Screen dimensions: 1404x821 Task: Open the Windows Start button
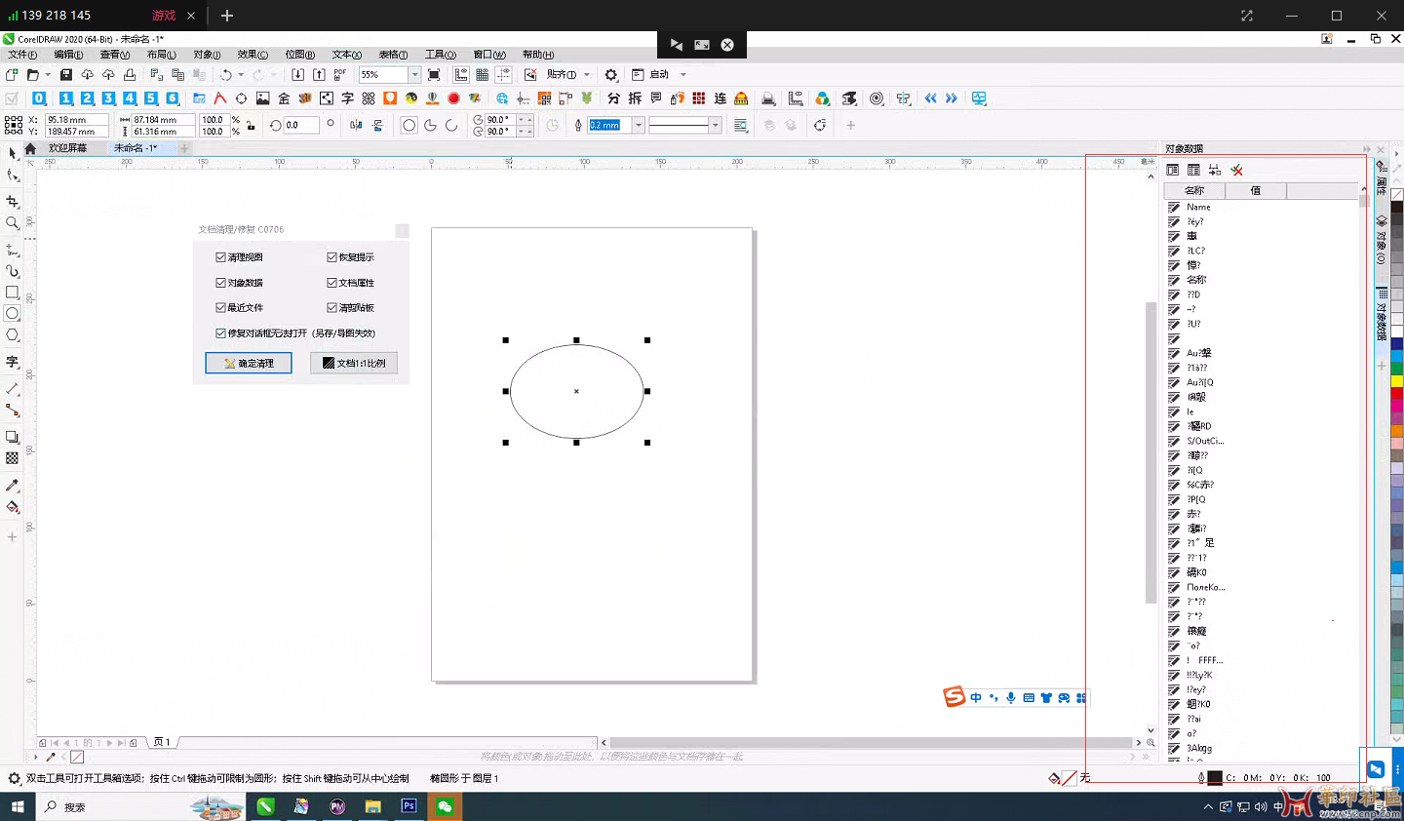click(x=17, y=806)
